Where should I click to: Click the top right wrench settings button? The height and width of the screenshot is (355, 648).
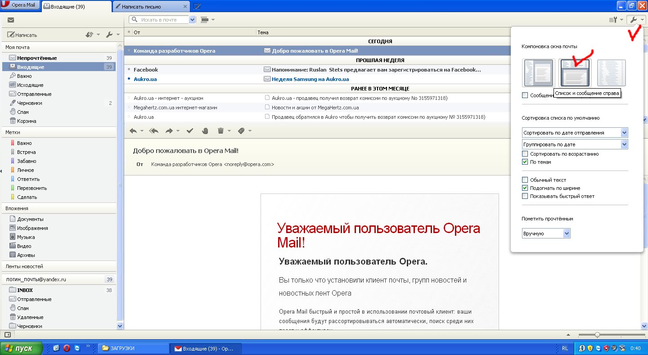pyautogui.click(x=636, y=20)
